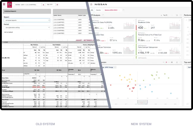The width and height of the screenshot is (193, 126).
Task: Select the Country filter button
Action: pyautogui.click(x=98, y=10)
